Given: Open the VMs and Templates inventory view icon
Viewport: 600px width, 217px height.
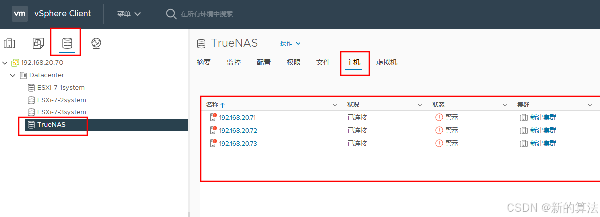Looking at the screenshot, I should click(38, 43).
